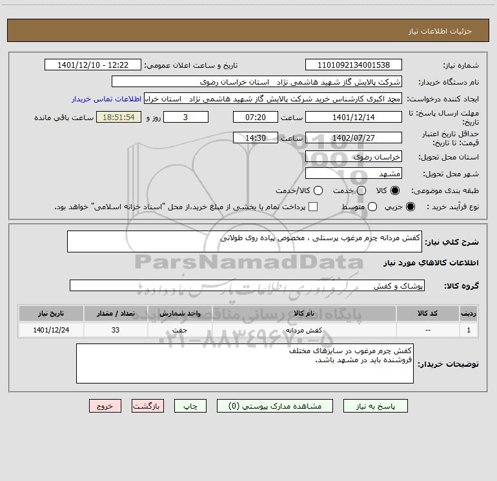Viewport: 497px width, 481px height.
Task: Click the تاریخ نیاز column header
Action: click(x=51, y=313)
